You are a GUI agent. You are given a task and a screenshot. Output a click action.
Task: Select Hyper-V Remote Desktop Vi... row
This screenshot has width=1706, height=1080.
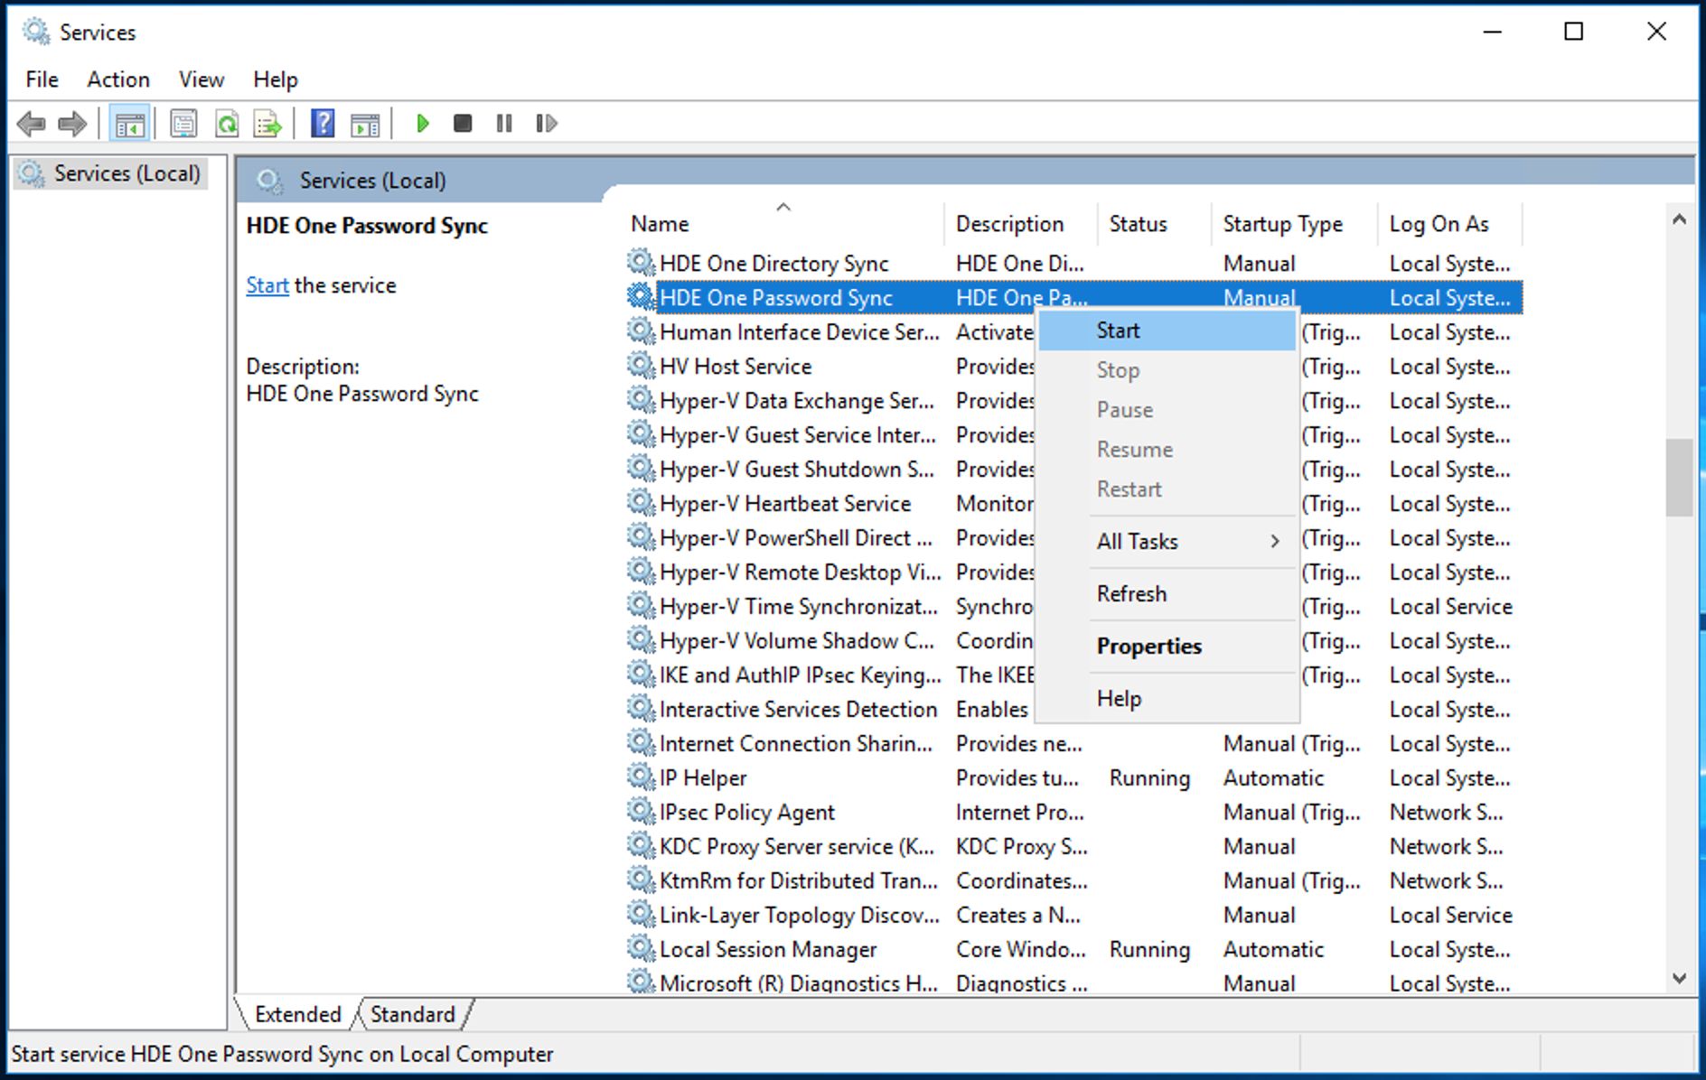(1074, 572)
